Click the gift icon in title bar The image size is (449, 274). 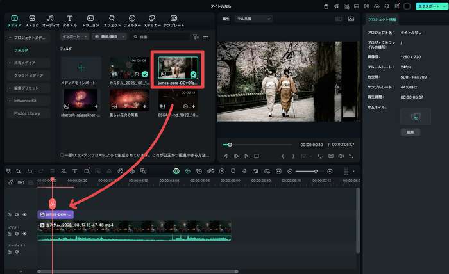point(326,6)
